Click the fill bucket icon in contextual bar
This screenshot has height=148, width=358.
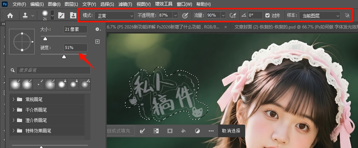tap(183, 131)
